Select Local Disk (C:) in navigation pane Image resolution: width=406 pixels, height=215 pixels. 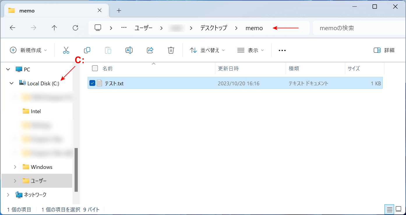(43, 84)
